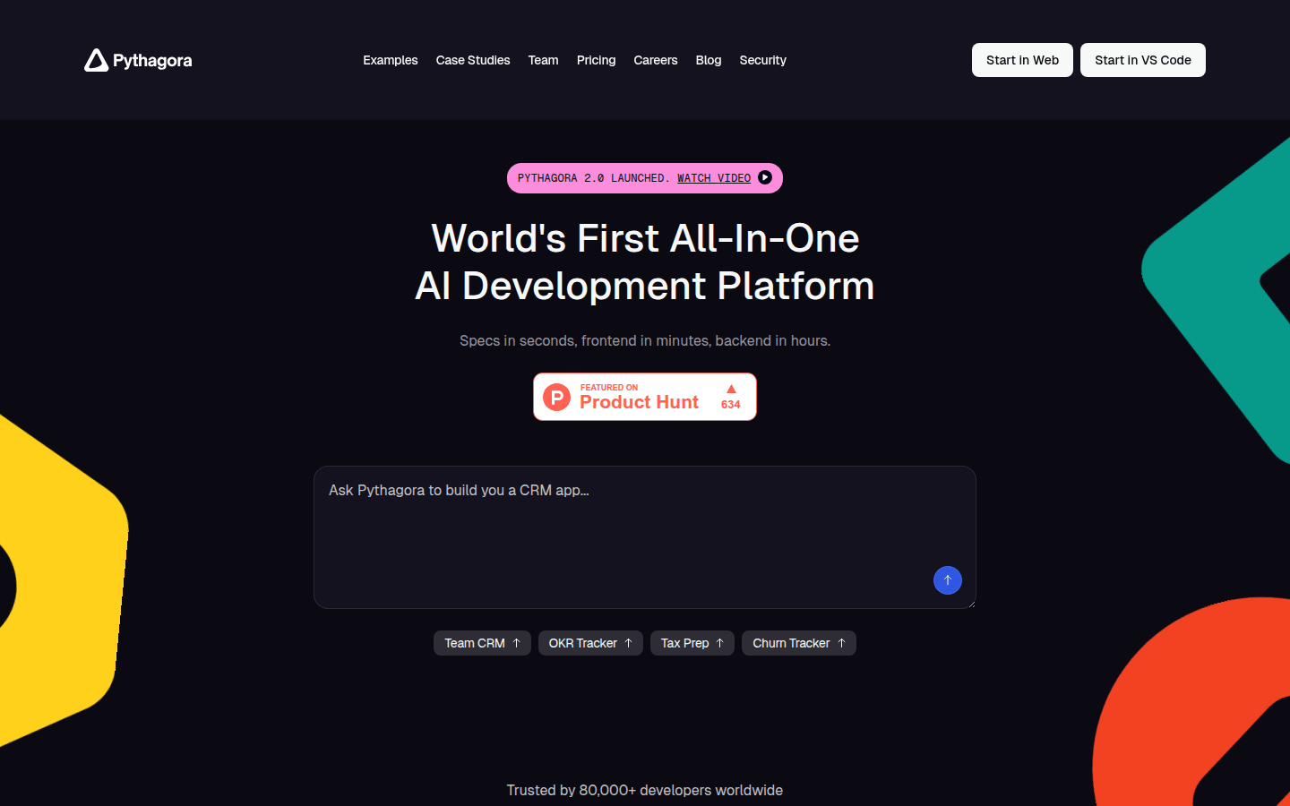Viewport: 1290px width, 806px height.
Task: Open the Team nav link
Action: 543,60
